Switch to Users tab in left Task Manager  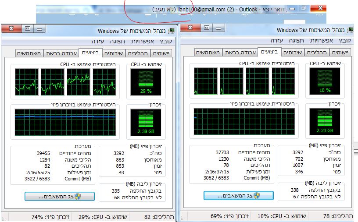(29, 53)
